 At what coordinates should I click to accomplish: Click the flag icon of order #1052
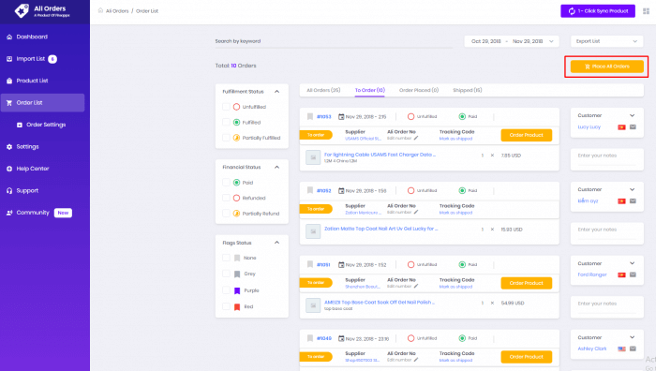[310, 191]
